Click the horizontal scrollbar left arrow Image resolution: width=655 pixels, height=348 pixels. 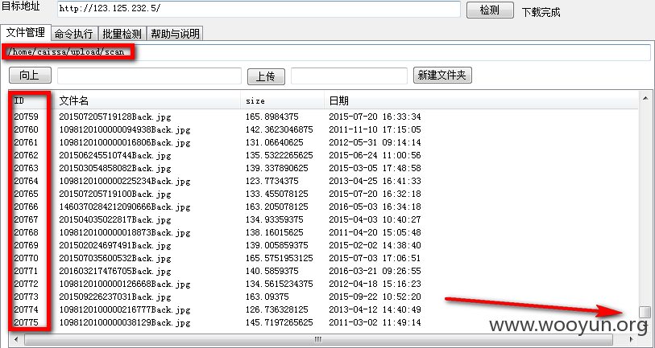click(x=17, y=339)
